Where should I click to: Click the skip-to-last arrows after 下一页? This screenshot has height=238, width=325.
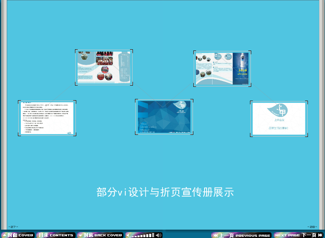320,235
